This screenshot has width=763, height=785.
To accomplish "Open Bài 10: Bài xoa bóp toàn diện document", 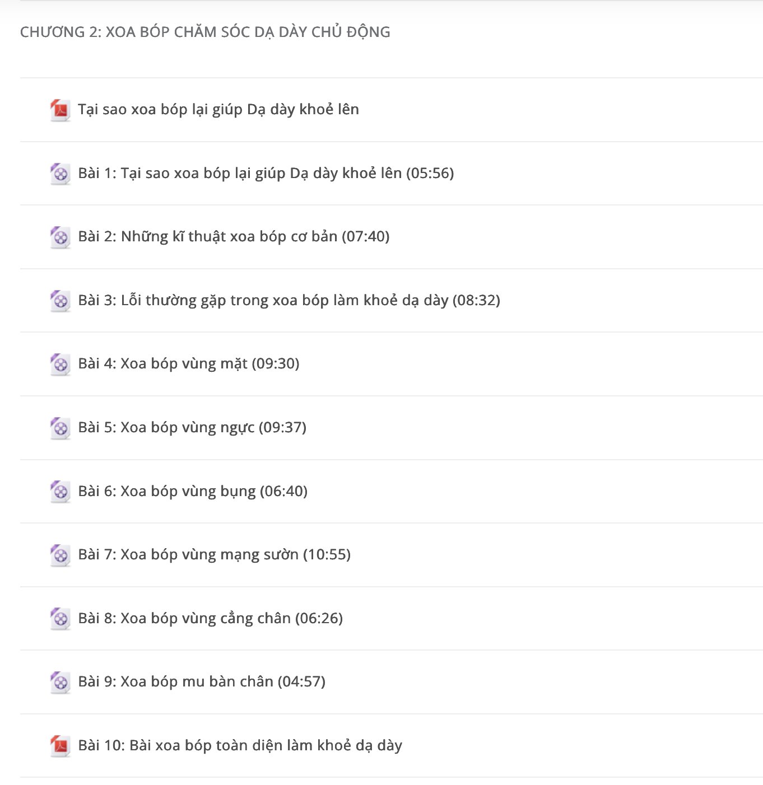I will 240,745.
